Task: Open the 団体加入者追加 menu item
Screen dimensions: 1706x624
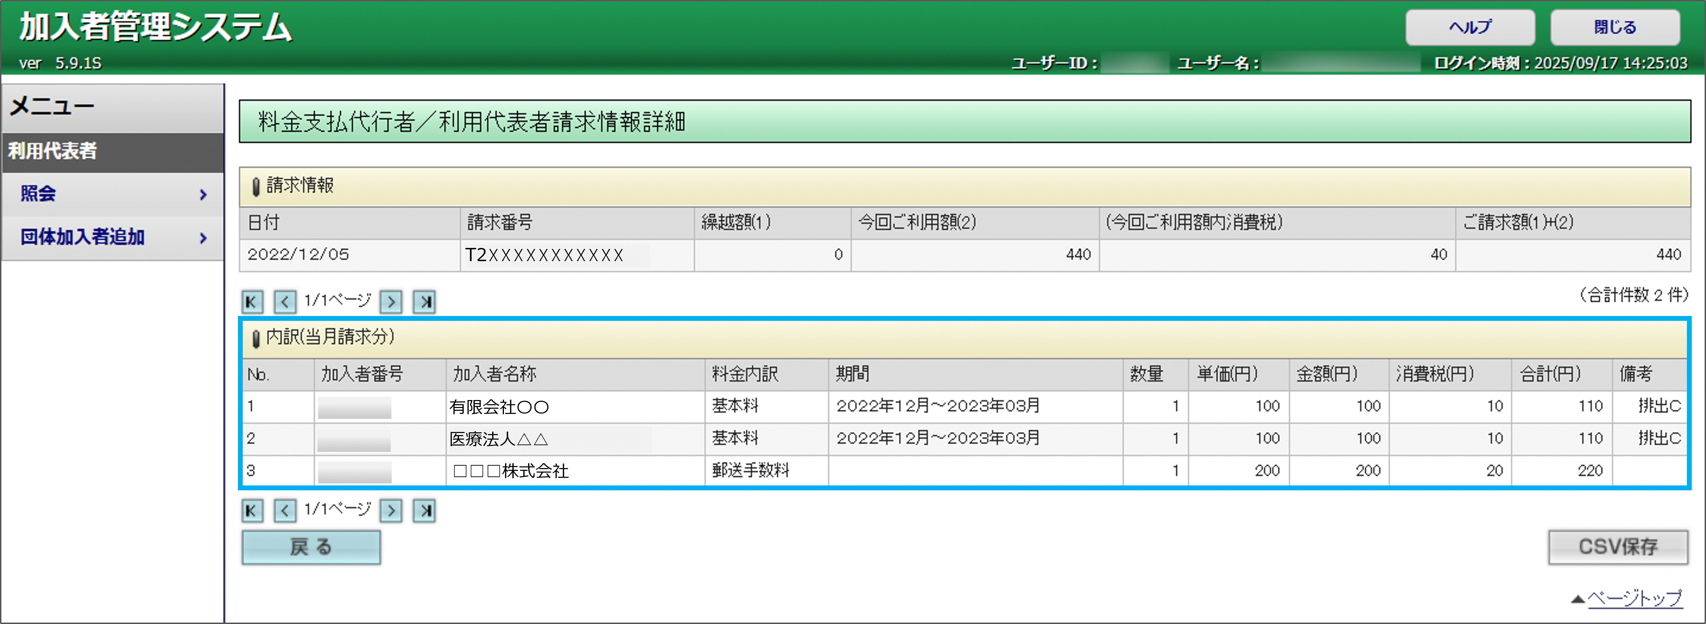Action: pos(82,237)
